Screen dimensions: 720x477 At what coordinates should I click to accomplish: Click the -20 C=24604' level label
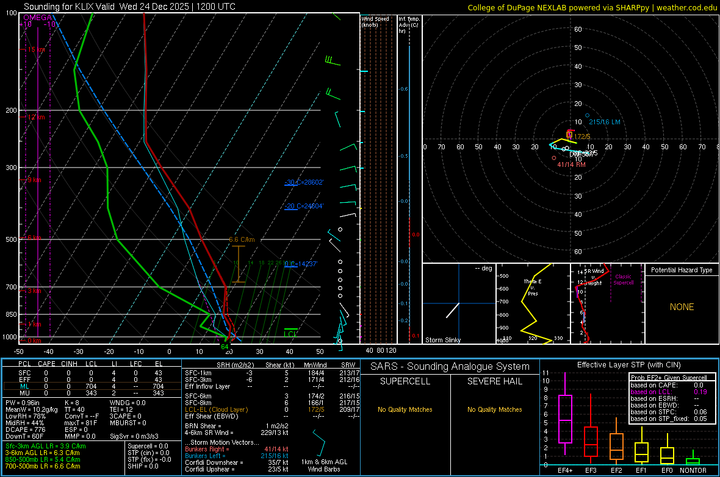pyautogui.click(x=304, y=206)
